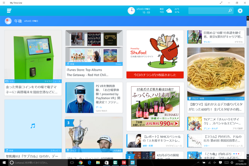Click the number 3 ranking ribbon
The width and height of the screenshot is (249, 166).
pyautogui.click(x=69, y=123)
